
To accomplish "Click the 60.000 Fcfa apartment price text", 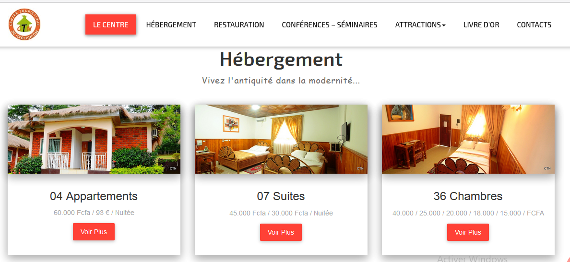I will 94,213.
